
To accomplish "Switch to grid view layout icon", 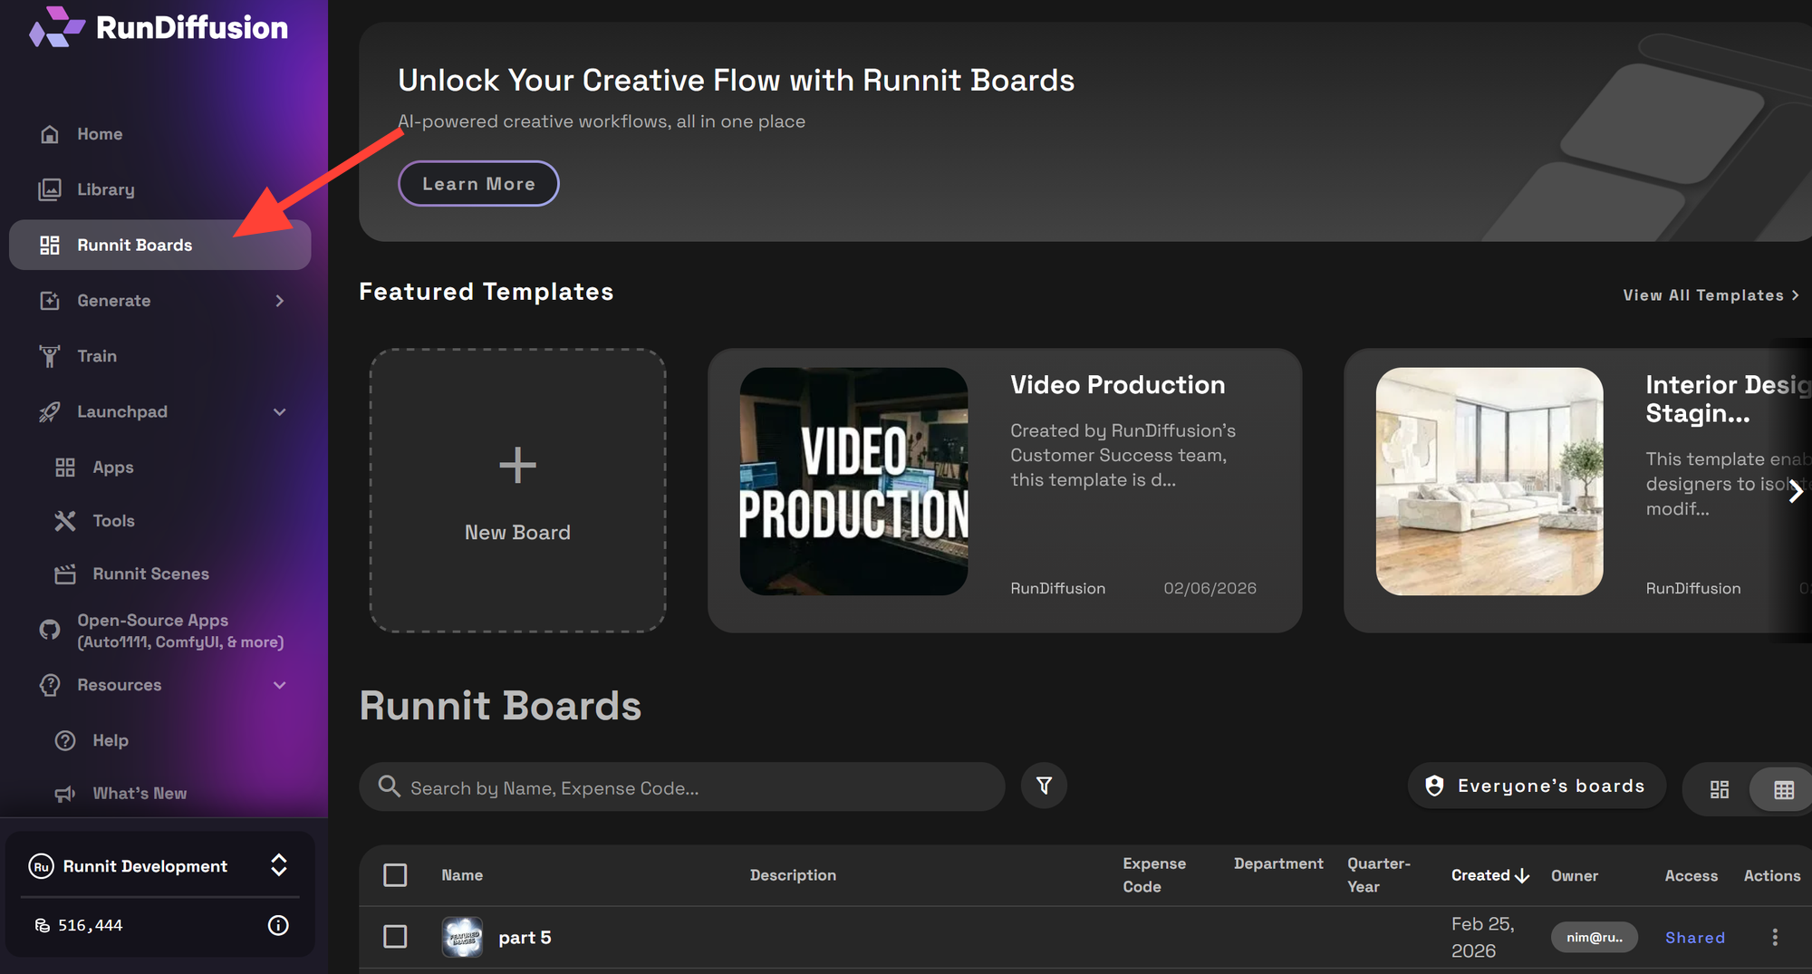I will click(x=1719, y=789).
